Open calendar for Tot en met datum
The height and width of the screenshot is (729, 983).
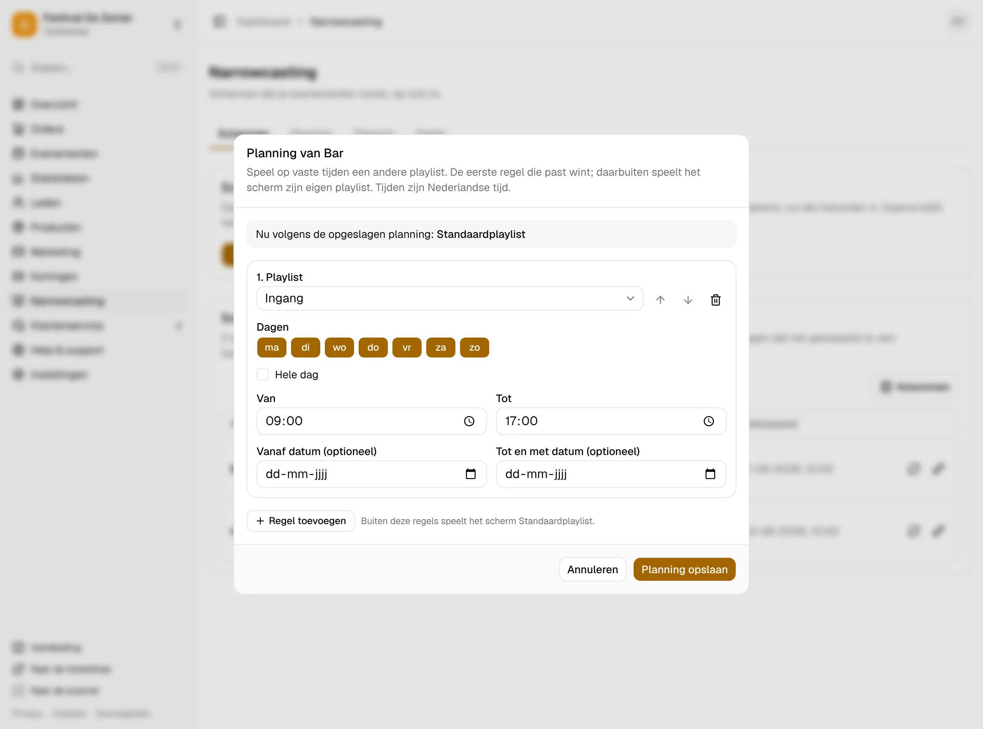click(x=710, y=474)
